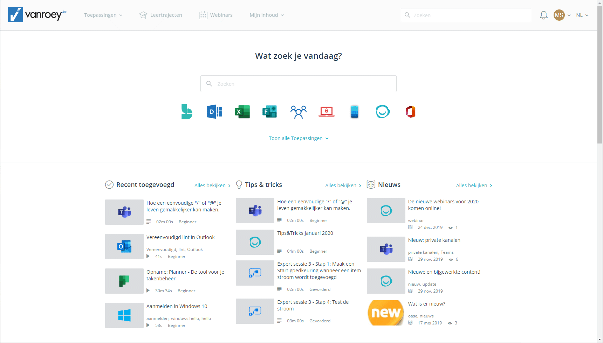The height and width of the screenshot is (343, 603).
Task: Open the blue mobile phone app icon
Action: coord(355,112)
